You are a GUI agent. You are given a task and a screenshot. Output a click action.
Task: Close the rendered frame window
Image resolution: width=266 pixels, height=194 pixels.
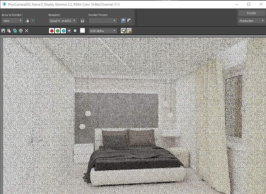[x=261, y=4]
